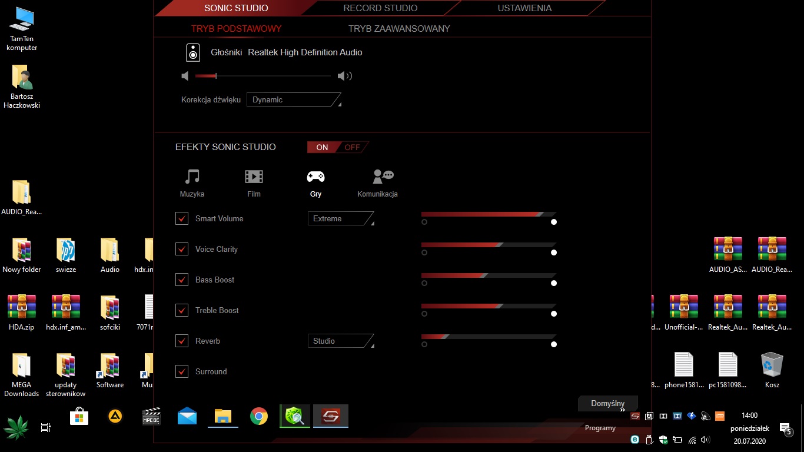
Task: Open Start menu with the leaf icon
Action: point(16,427)
